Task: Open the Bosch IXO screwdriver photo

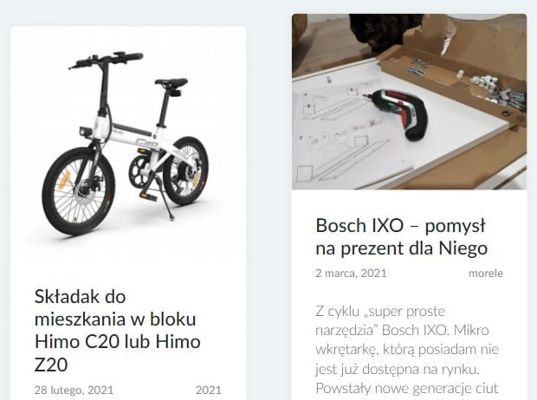Action: tap(410, 101)
